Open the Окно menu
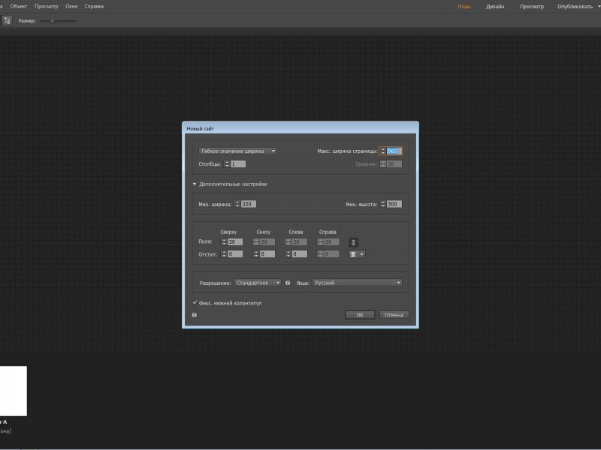This screenshot has width=601, height=450. [x=71, y=6]
